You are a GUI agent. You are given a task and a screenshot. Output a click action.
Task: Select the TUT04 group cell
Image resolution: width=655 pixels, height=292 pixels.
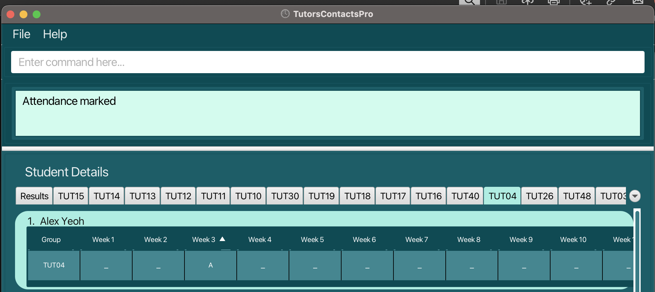54,265
